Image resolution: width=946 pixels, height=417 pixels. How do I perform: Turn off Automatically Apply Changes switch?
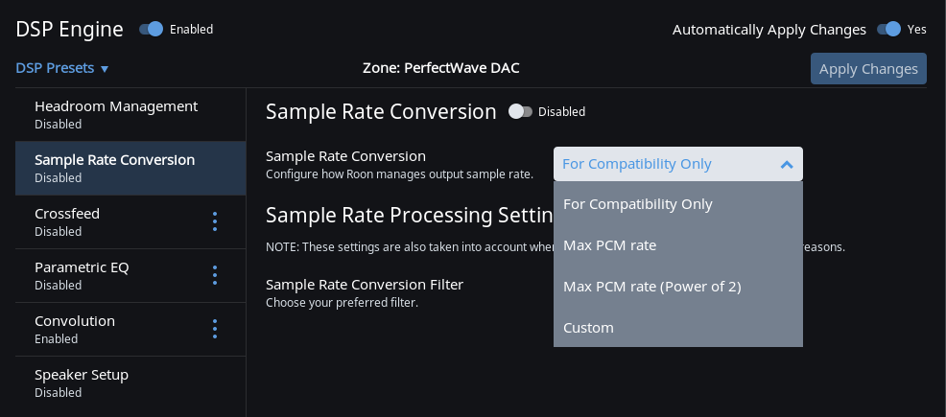pyautogui.click(x=889, y=29)
